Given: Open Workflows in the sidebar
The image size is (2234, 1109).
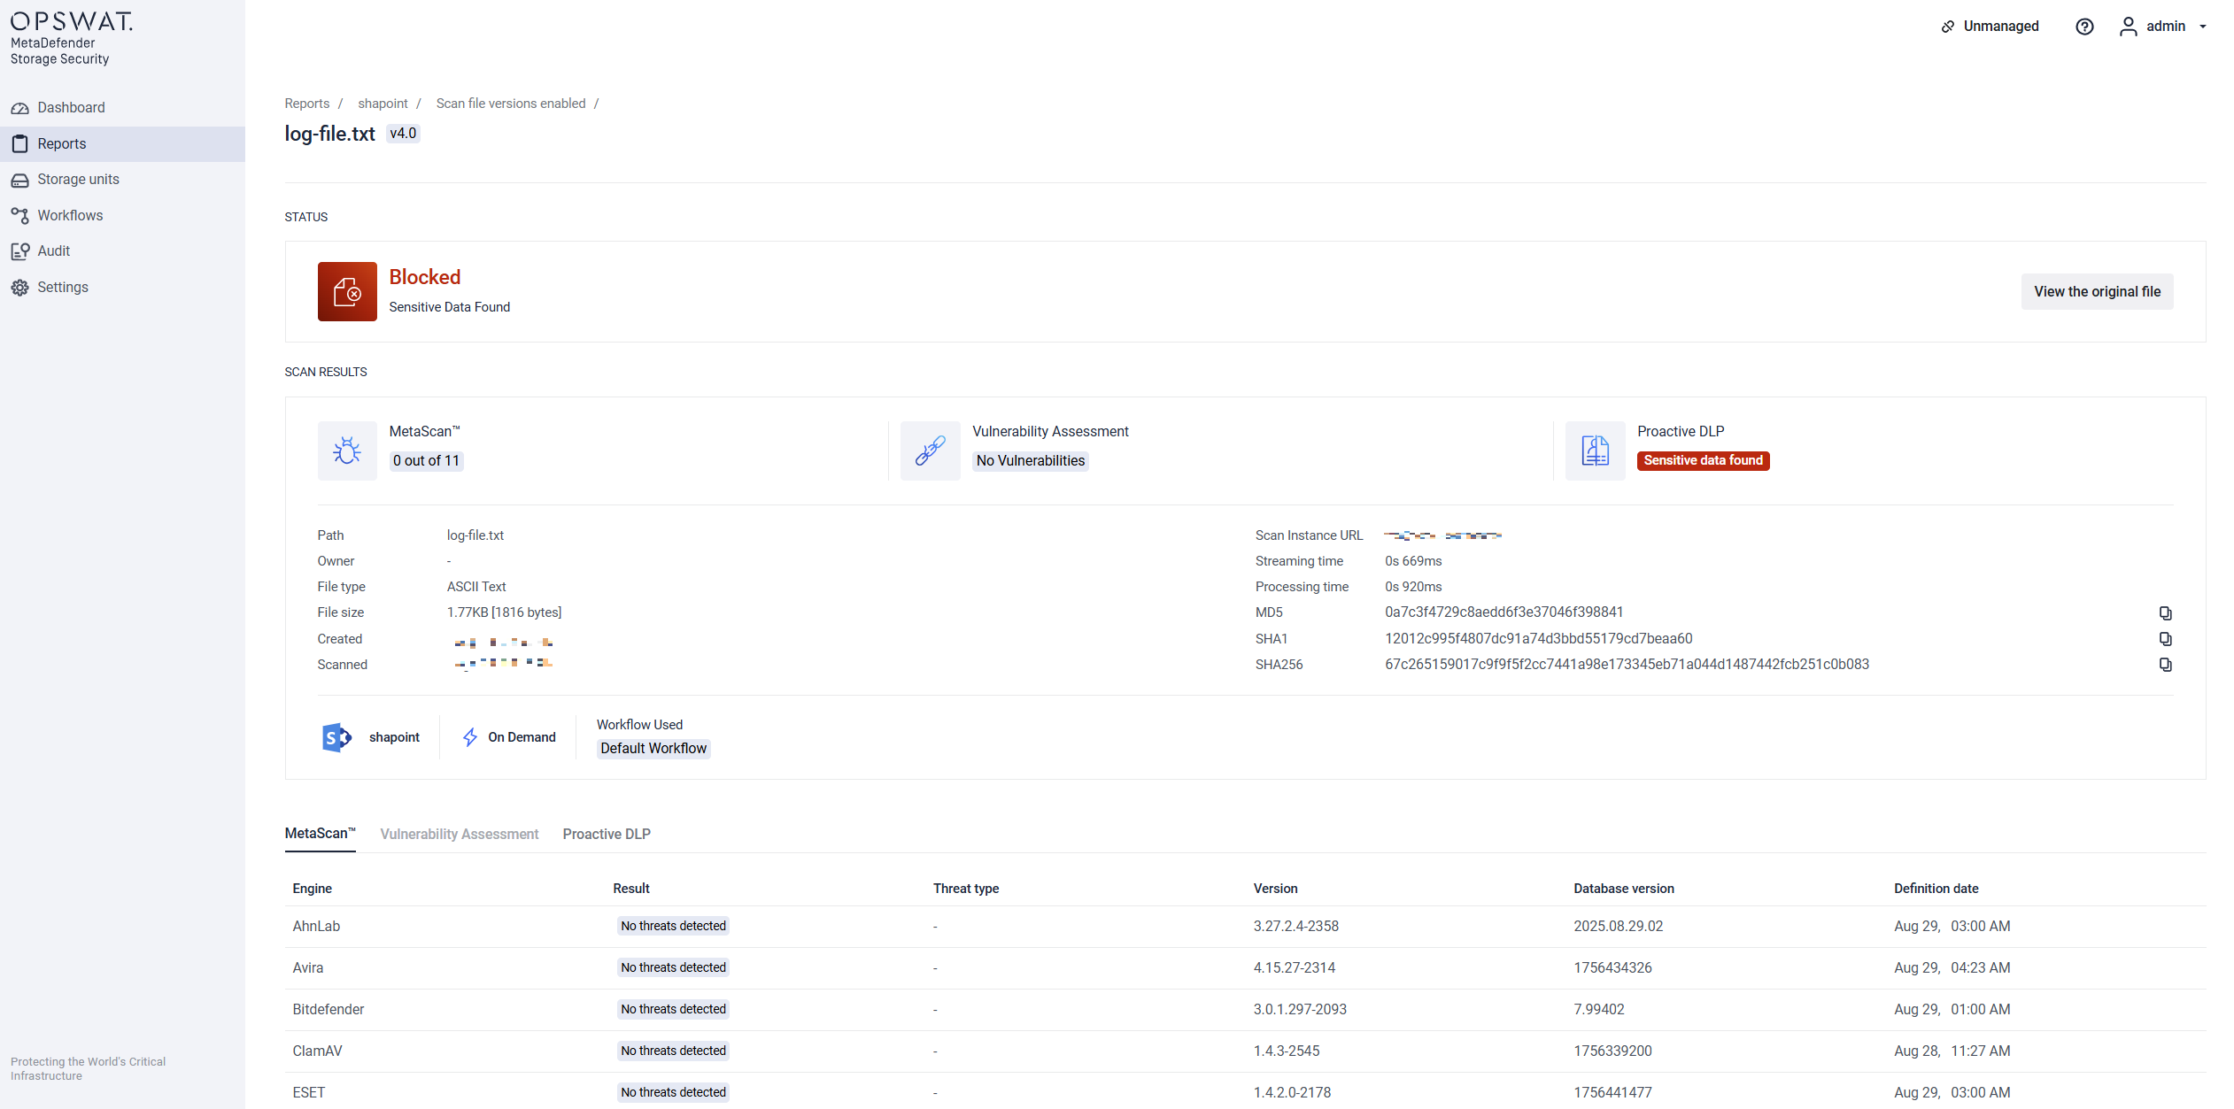Looking at the screenshot, I should 70,215.
